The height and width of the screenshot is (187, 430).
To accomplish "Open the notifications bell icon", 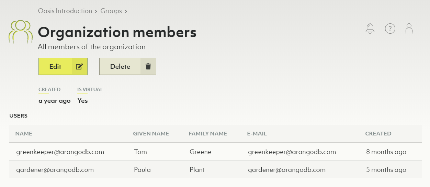I will 370,29.
